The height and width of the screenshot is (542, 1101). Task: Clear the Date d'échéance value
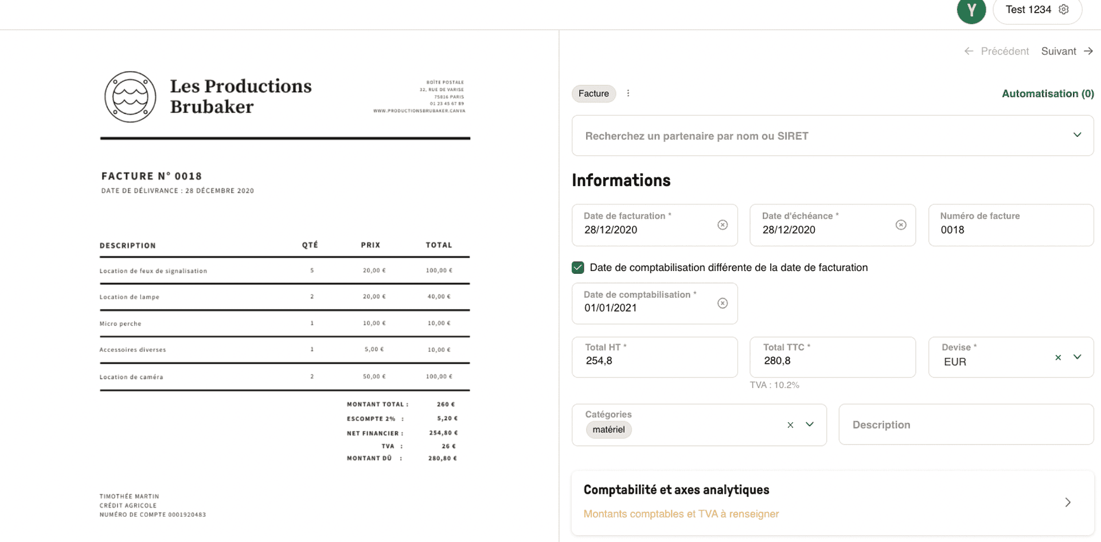[x=901, y=225]
